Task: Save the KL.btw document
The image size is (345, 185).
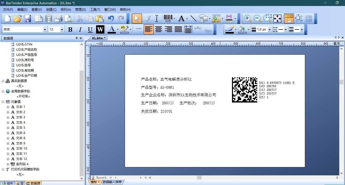Action: point(27,18)
